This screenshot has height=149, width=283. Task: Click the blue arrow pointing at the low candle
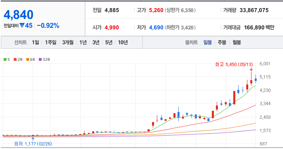point(33,139)
